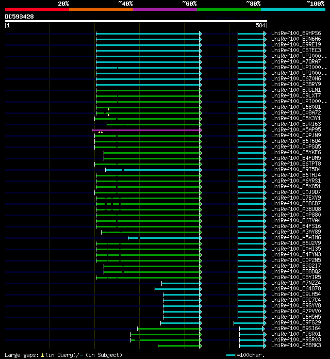Select the UniRef100_C5YIR5 label
This screenshot has width=330, height=359.
coord(296,278)
